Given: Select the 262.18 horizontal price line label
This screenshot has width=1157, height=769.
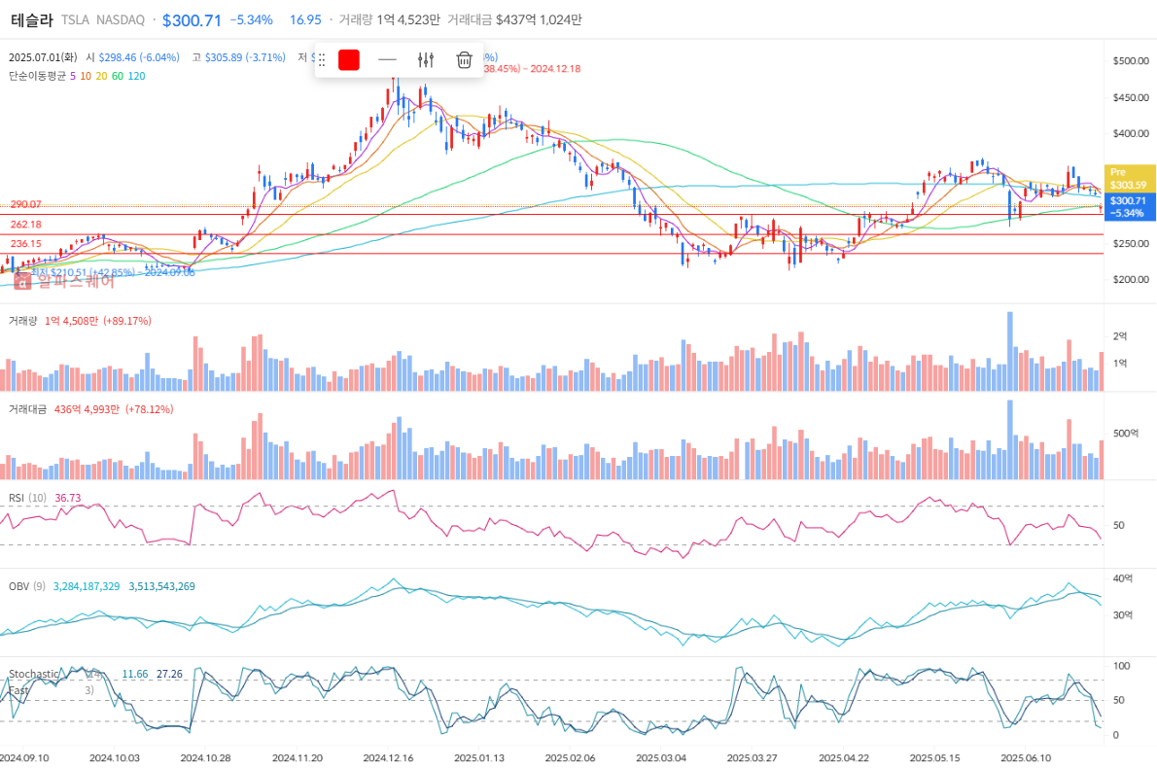Looking at the screenshot, I should point(26,225).
